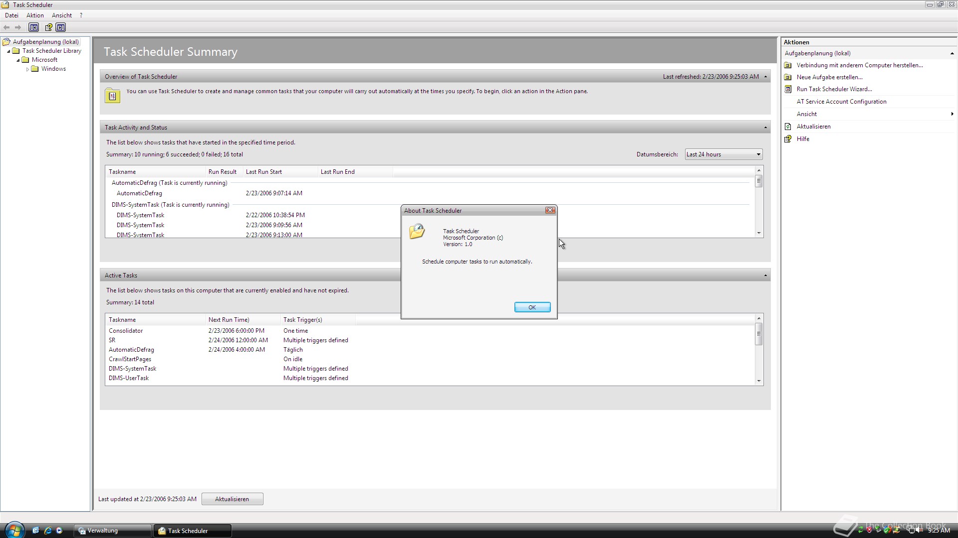Click the Neue Aufgabe erstellen action icon
Screen dimensions: 958x538
[x=788, y=77]
